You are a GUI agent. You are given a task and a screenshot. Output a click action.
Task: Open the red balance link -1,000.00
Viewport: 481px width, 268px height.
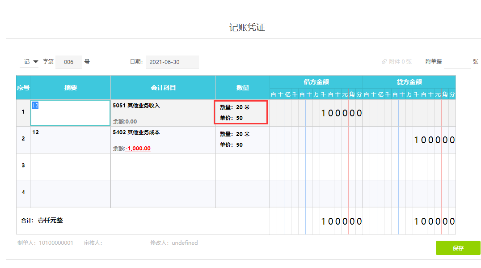coord(138,149)
